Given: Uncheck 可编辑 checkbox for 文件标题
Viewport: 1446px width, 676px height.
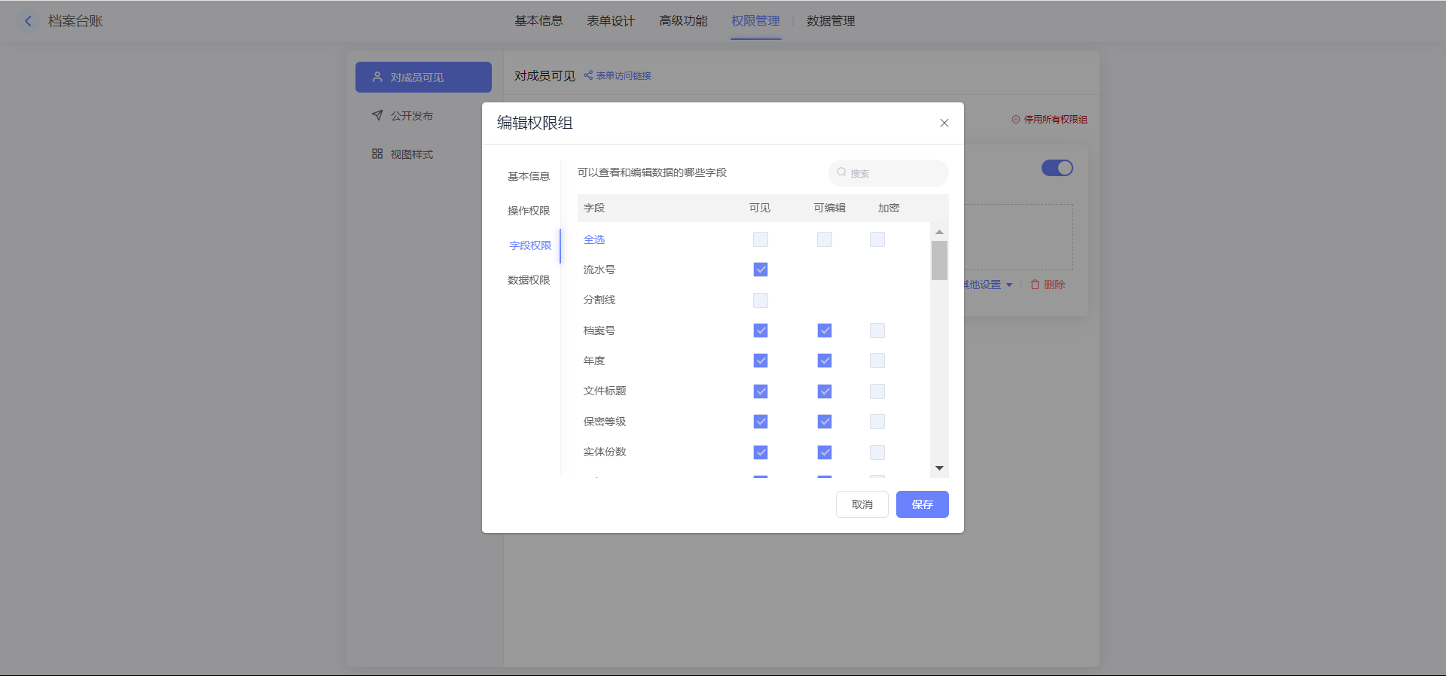Looking at the screenshot, I should pyautogui.click(x=825, y=391).
